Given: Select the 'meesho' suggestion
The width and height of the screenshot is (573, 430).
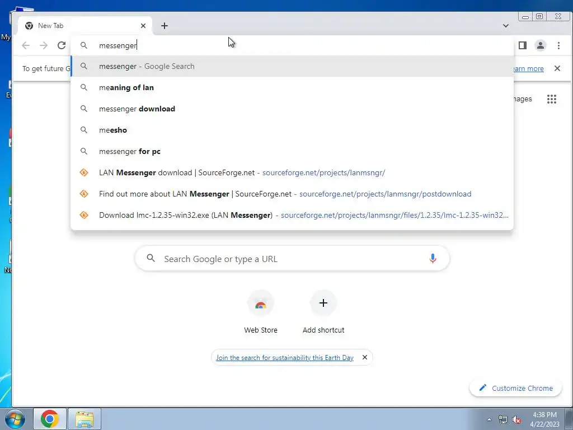Looking at the screenshot, I should [292, 130].
